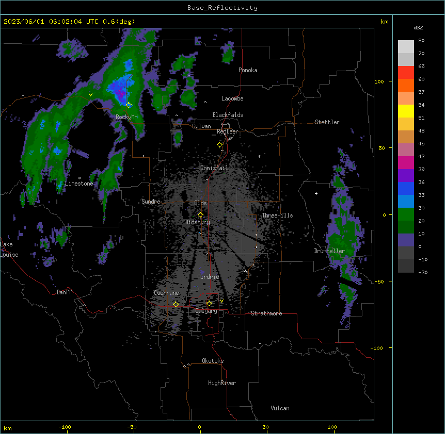Click the Blackfalds city label
This screenshot has height=434, width=445.
coord(228,115)
